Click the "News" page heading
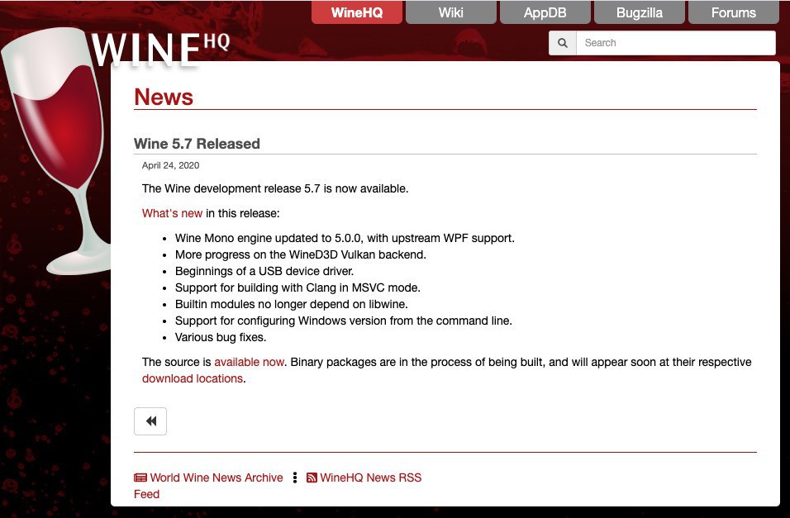Image resolution: width=790 pixels, height=518 pixels. pos(164,97)
